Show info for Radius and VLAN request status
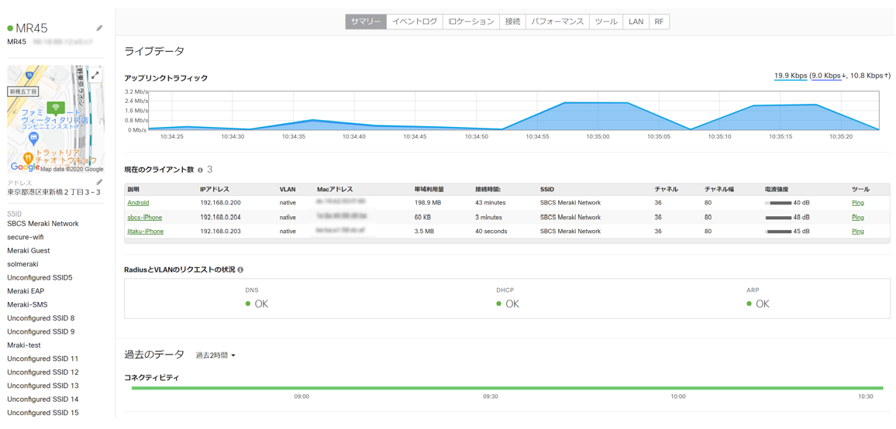 [240, 269]
